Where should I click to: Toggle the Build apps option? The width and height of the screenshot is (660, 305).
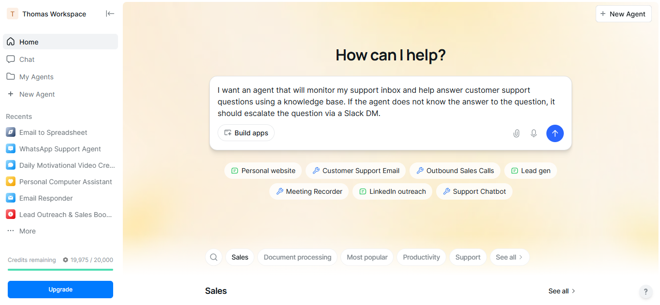tap(246, 133)
